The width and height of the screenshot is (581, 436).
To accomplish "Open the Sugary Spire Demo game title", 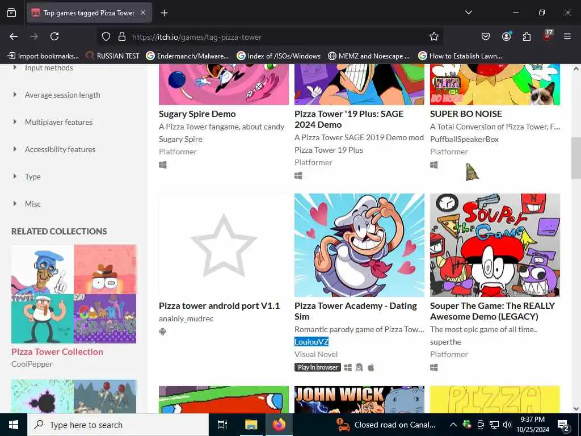I will coord(197,114).
